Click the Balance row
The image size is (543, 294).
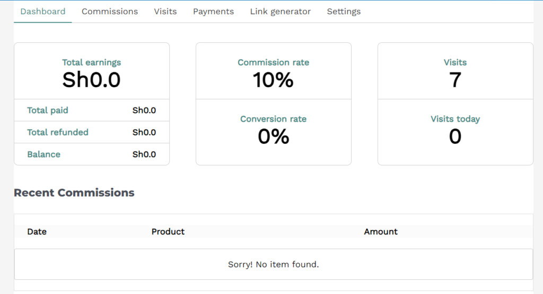coord(92,154)
